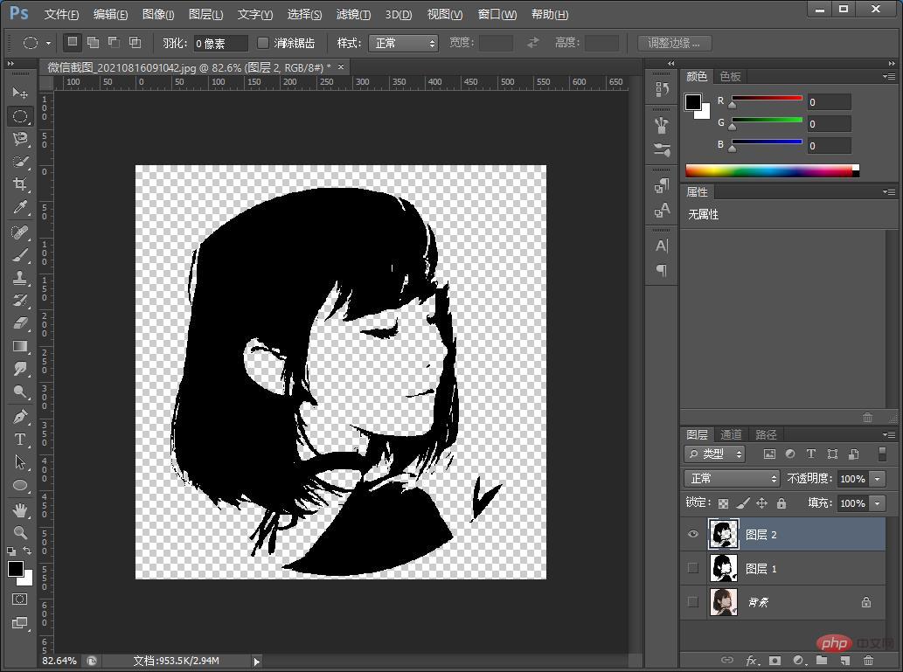The image size is (903, 672).
Task: Select the Crop tool
Action: coord(20,184)
